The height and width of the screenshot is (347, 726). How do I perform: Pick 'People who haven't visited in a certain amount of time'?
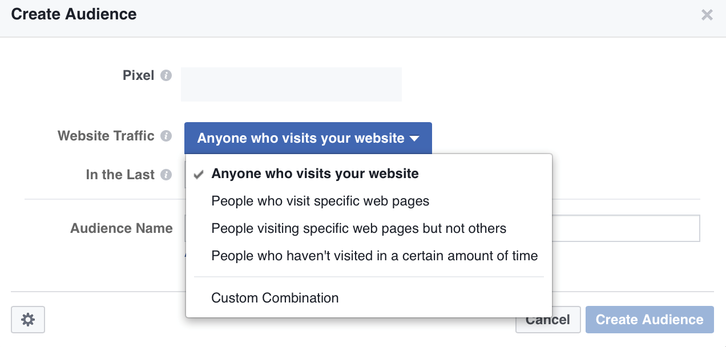coord(374,256)
